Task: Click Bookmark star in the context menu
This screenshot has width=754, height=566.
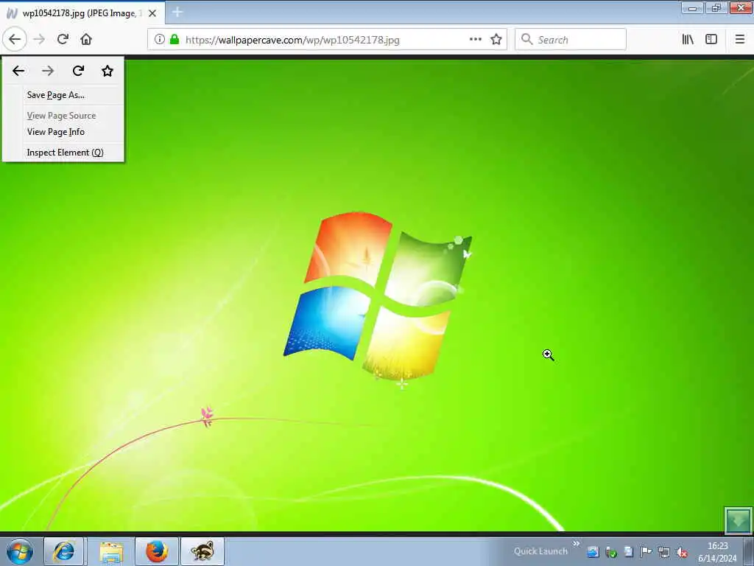Action: [x=108, y=71]
